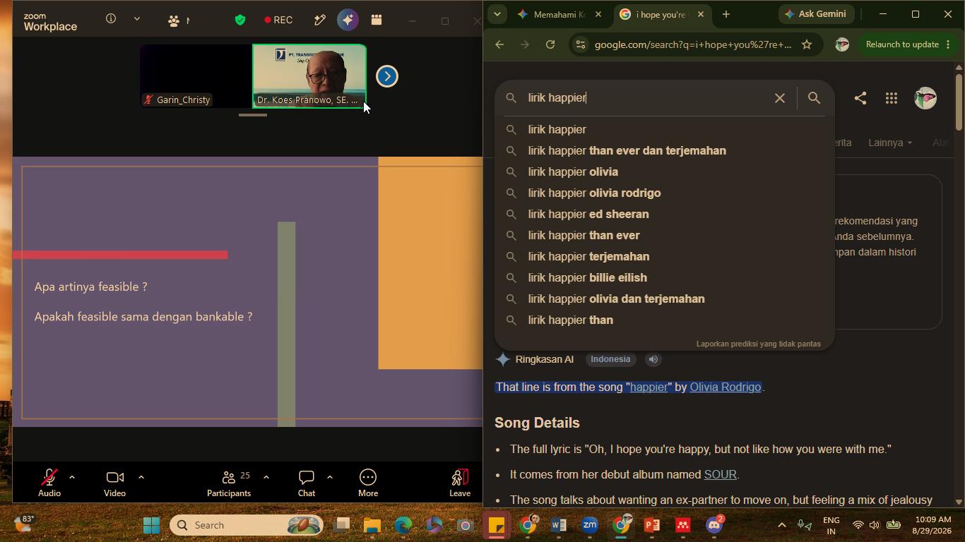This screenshot has height=542, width=965.
Task: Click Dr. Koes Pranowo video thumbnail
Action: [x=309, y=76]
